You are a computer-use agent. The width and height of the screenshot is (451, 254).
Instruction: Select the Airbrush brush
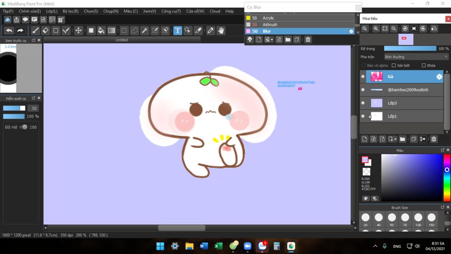299,25
